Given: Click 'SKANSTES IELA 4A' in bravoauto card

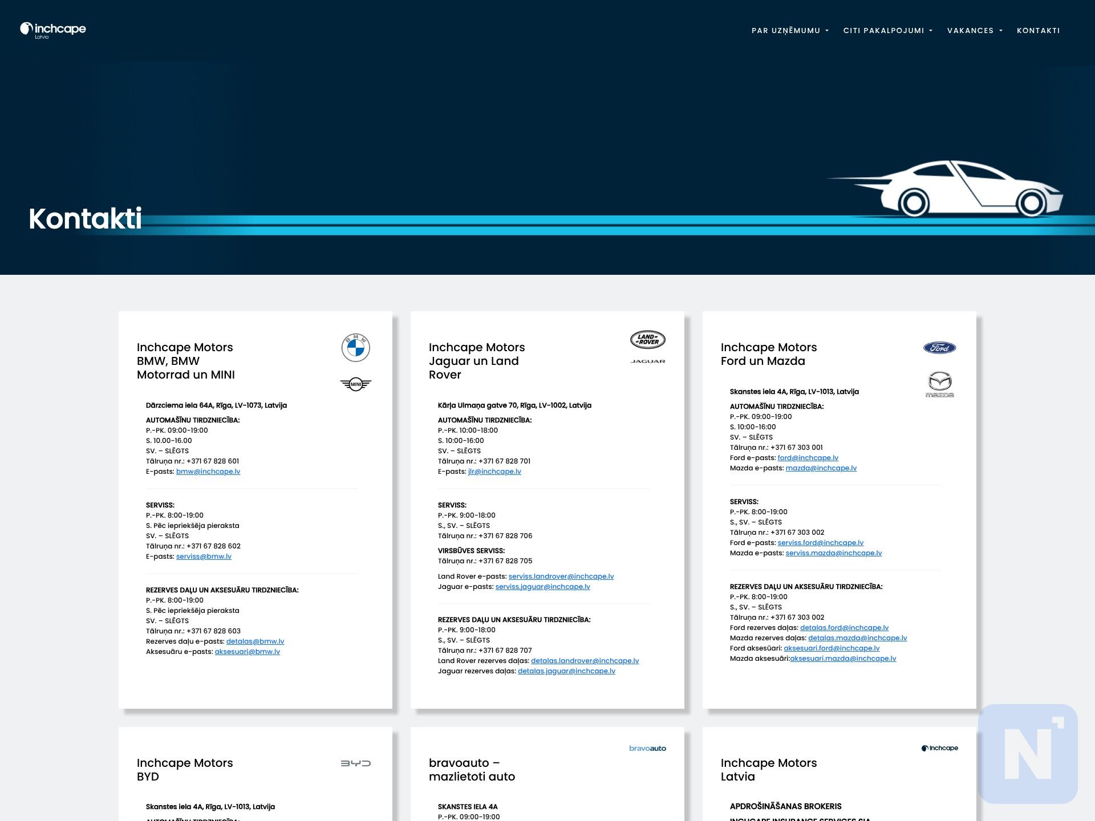Looking at the screenshot, I should pyautogui.click(x=468, y=807).
